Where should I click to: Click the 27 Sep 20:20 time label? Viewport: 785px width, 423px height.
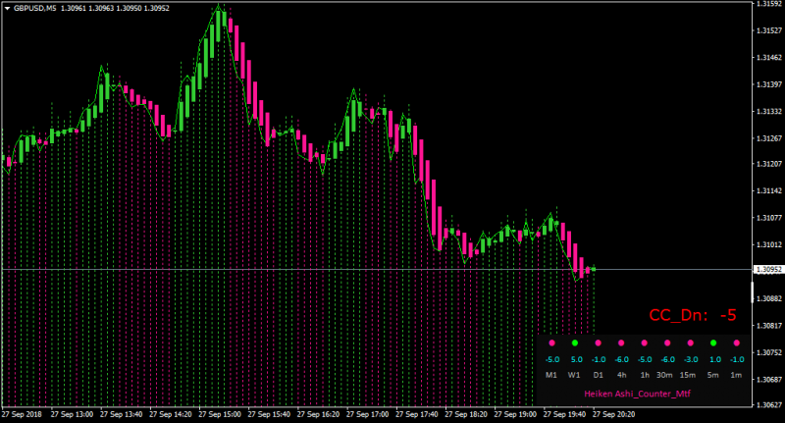click(x=614, y=414)
